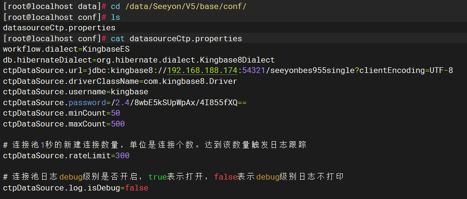This screenshot has height=199, width=467.
Task: Click the ls command
Action: 116,17
